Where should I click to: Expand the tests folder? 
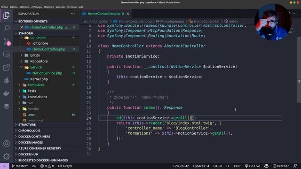(32, 91)
